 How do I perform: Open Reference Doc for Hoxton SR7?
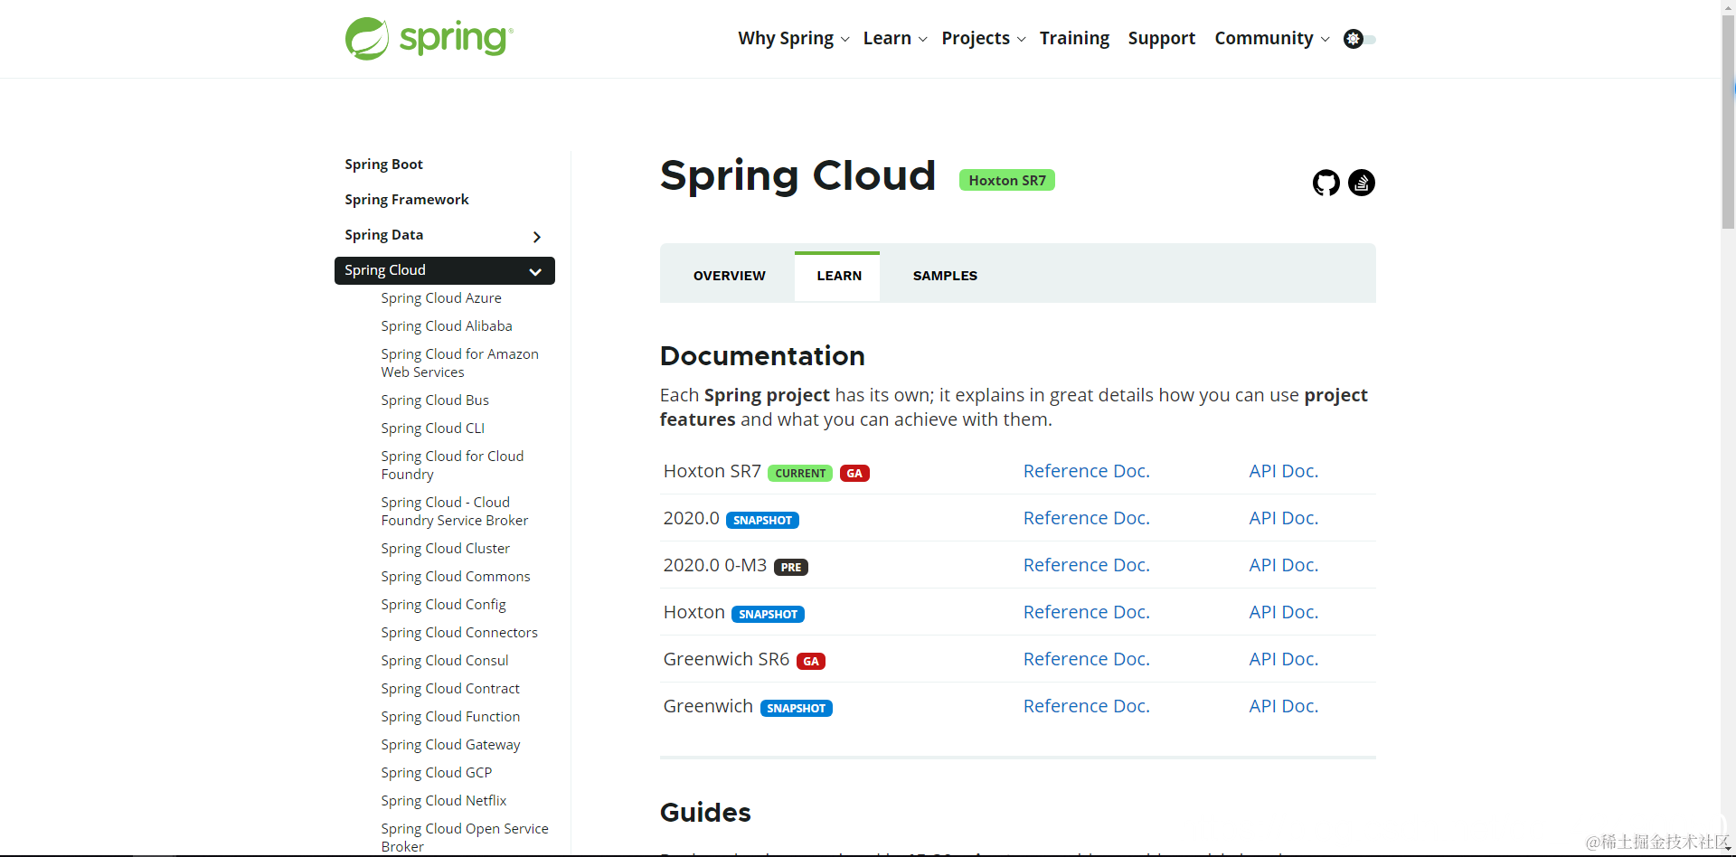1086,471
